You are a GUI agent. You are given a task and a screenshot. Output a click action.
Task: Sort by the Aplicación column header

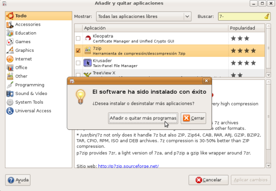[151, 28]
